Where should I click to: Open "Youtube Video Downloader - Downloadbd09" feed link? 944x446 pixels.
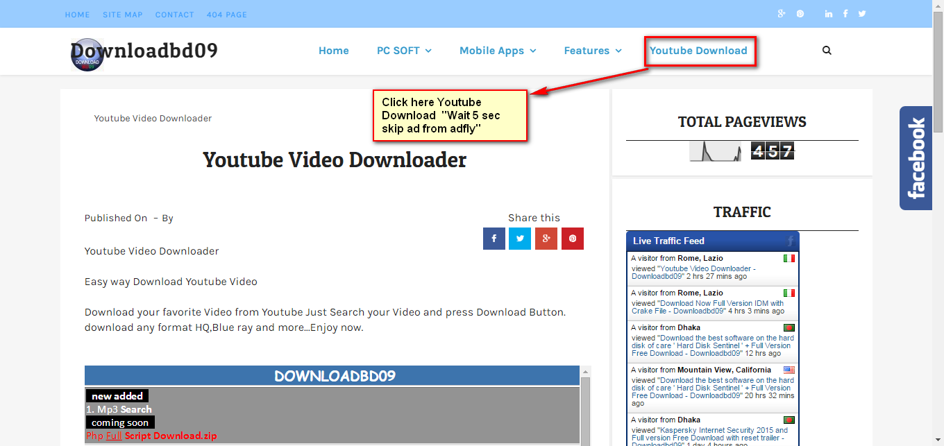tap(693, 272)
